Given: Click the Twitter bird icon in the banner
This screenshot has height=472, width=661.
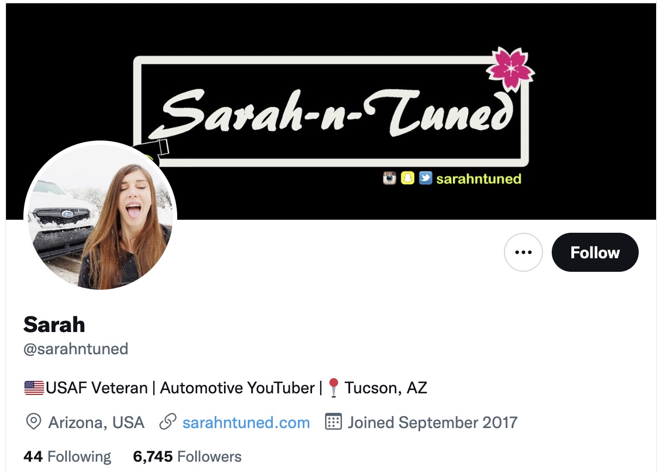Looking at the screenshot, I should pos(426,178).
